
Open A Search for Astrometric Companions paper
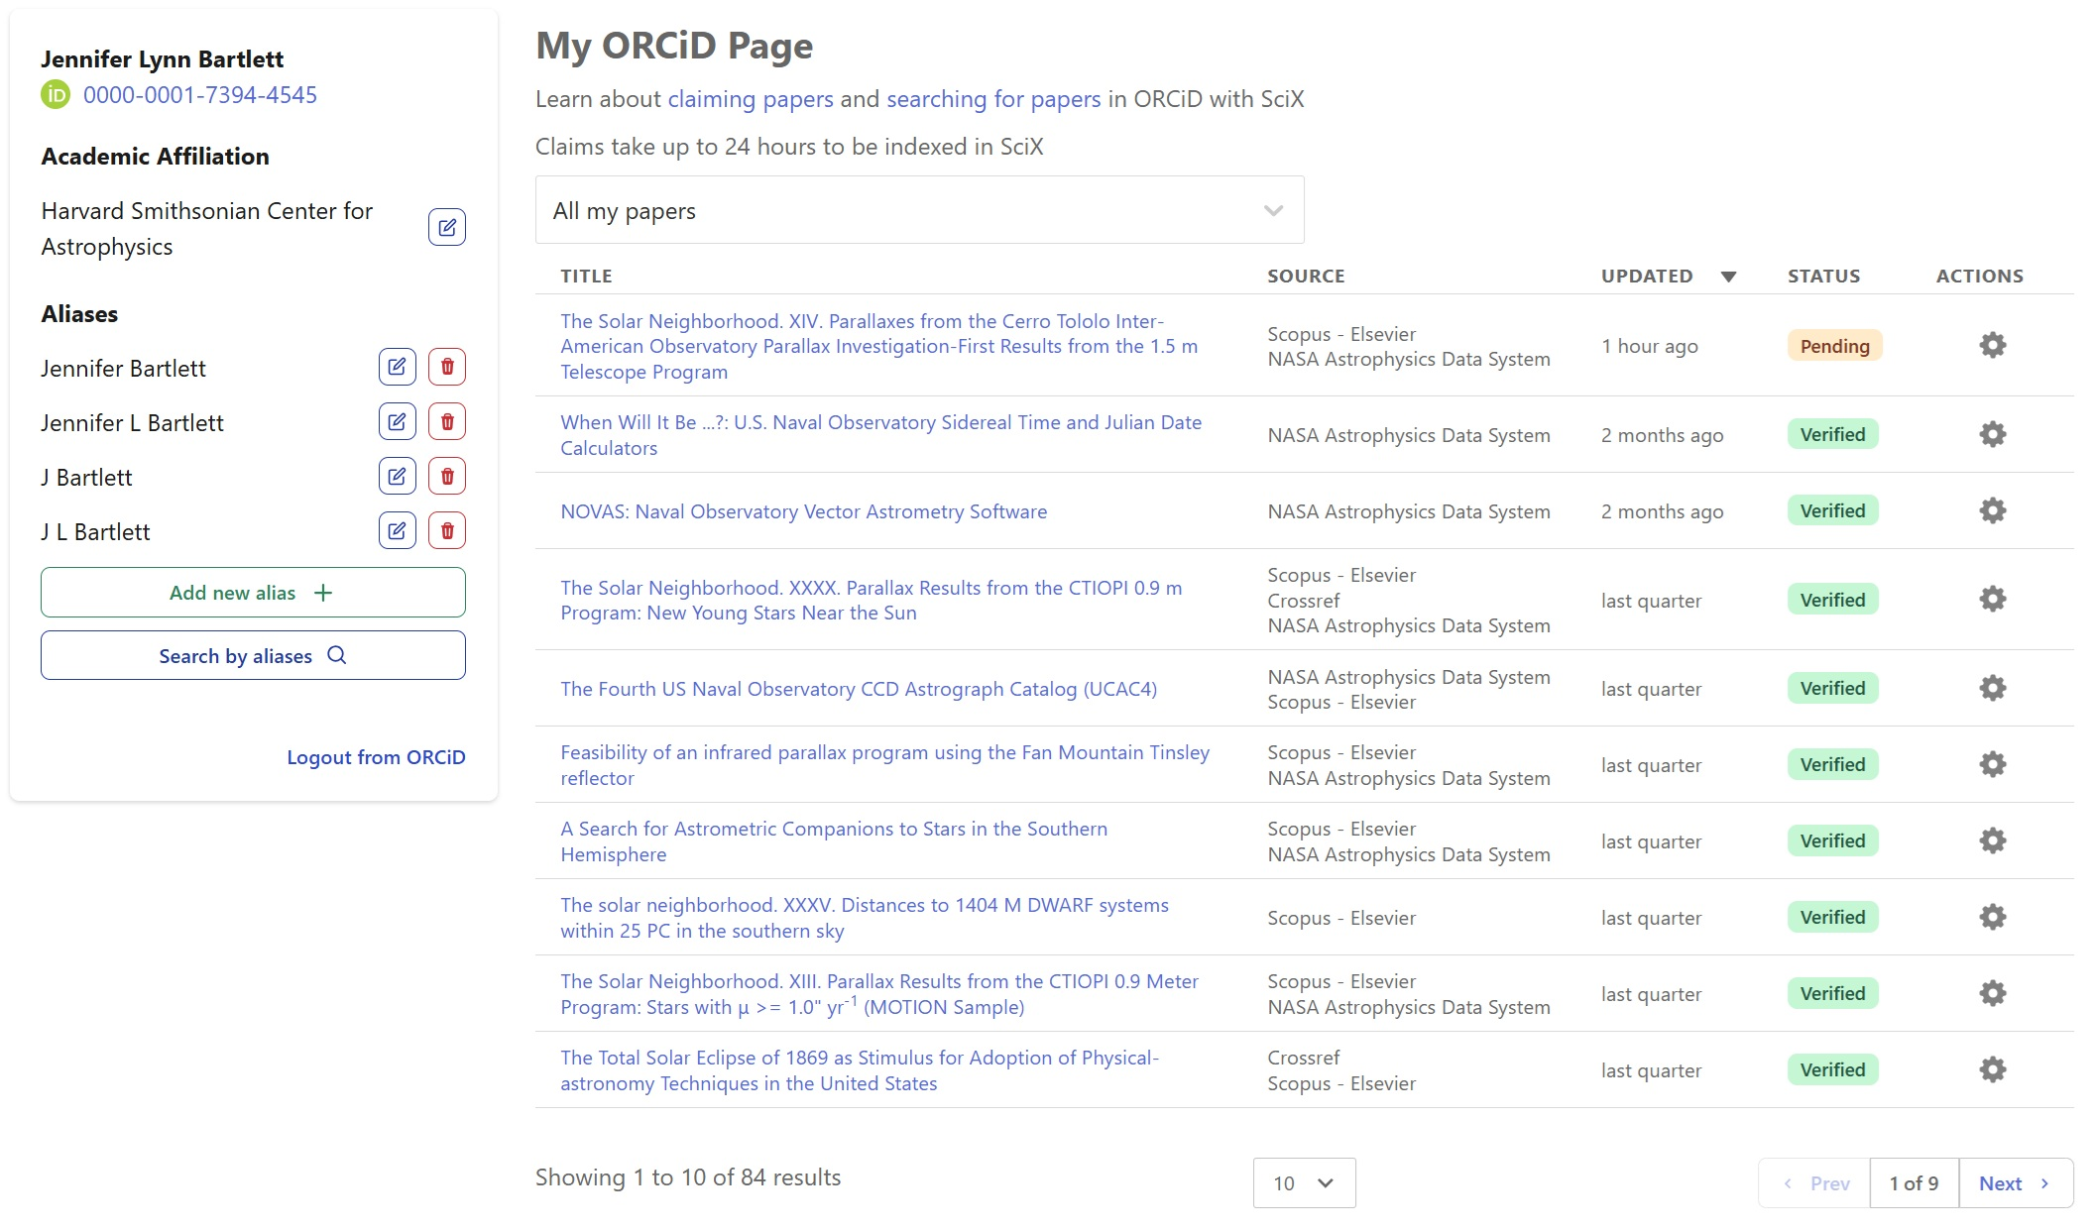click(834, 841)
